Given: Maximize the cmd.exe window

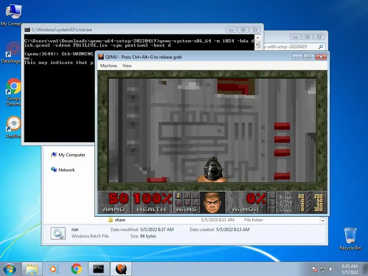Looking at the screenshot, I should (243, 30).
